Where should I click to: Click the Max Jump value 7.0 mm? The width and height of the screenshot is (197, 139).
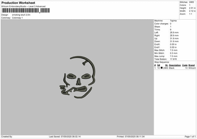(x=174, y=56)
